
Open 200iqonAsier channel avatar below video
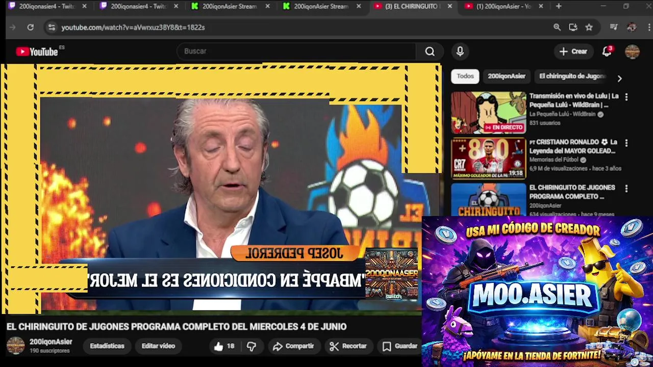coord(15,346)
